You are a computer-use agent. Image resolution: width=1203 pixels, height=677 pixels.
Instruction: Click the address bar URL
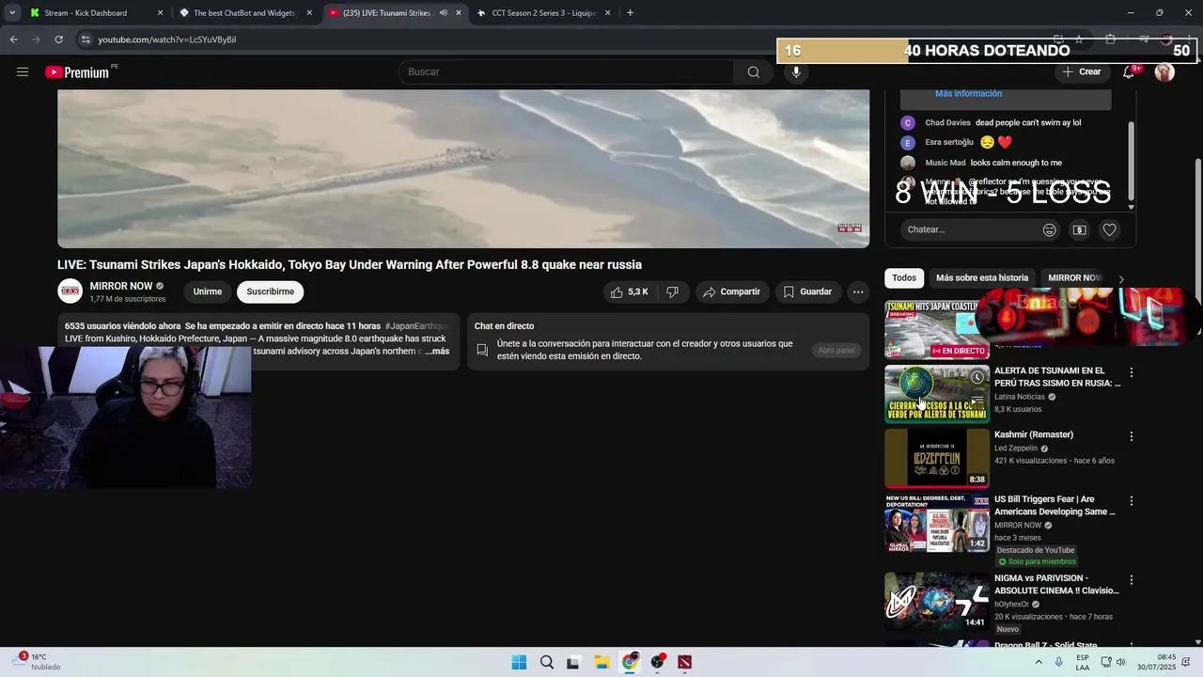tap(167, 39)
